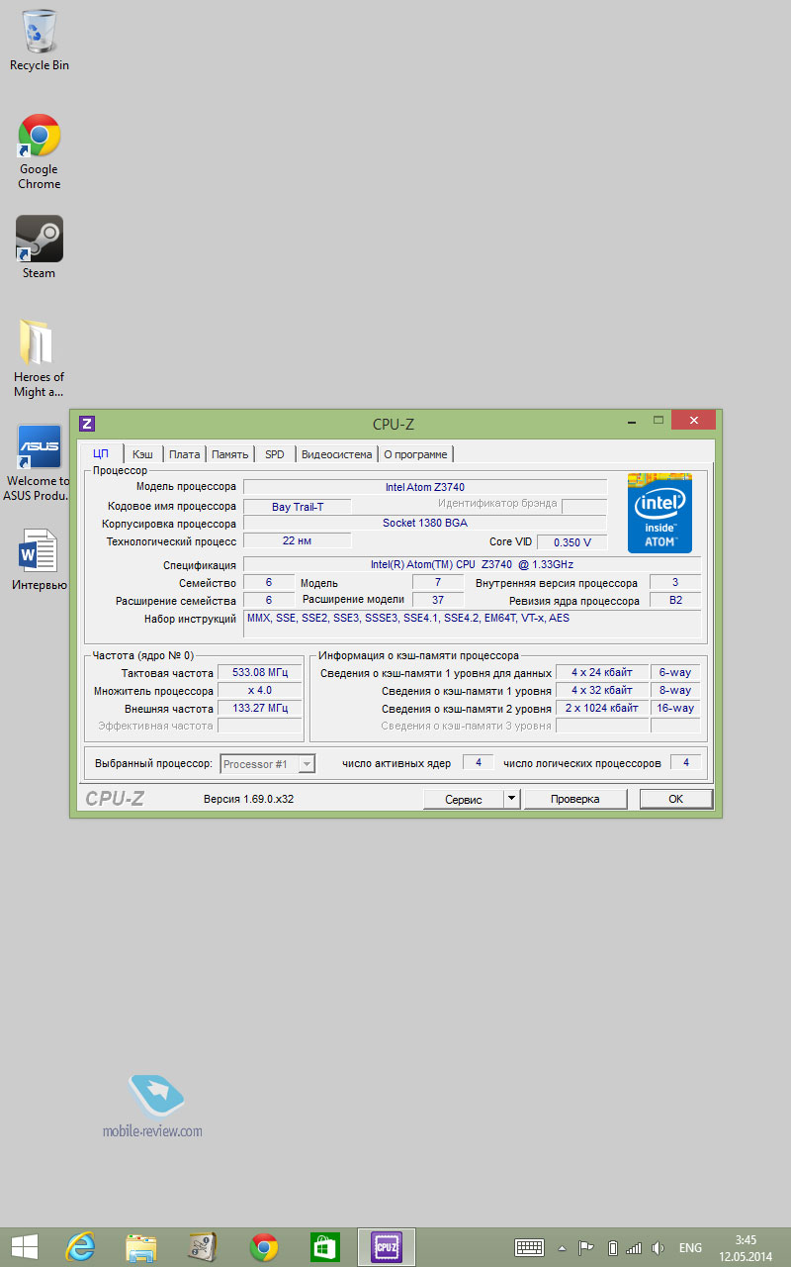791x1267 pixels.
Task: Open the Action Center flag icon
Action: click(x=586, y=1247)
